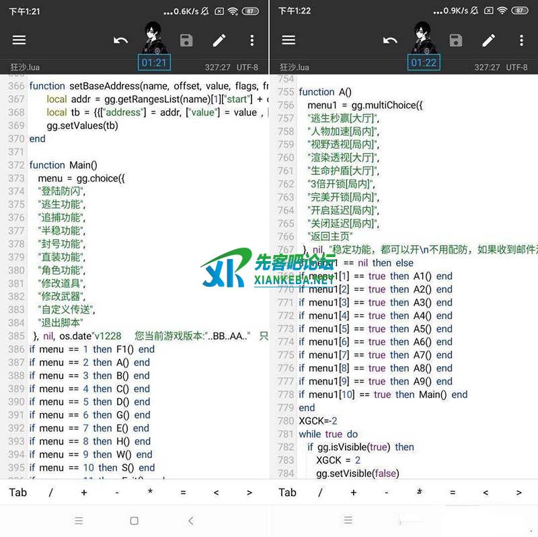Viewport: 538px width, 537px height.
Task: Open recent apps on right phone navigation bar
Action: point(348,520)
